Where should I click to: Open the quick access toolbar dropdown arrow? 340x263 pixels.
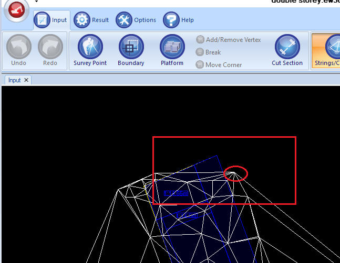[36, 2]
